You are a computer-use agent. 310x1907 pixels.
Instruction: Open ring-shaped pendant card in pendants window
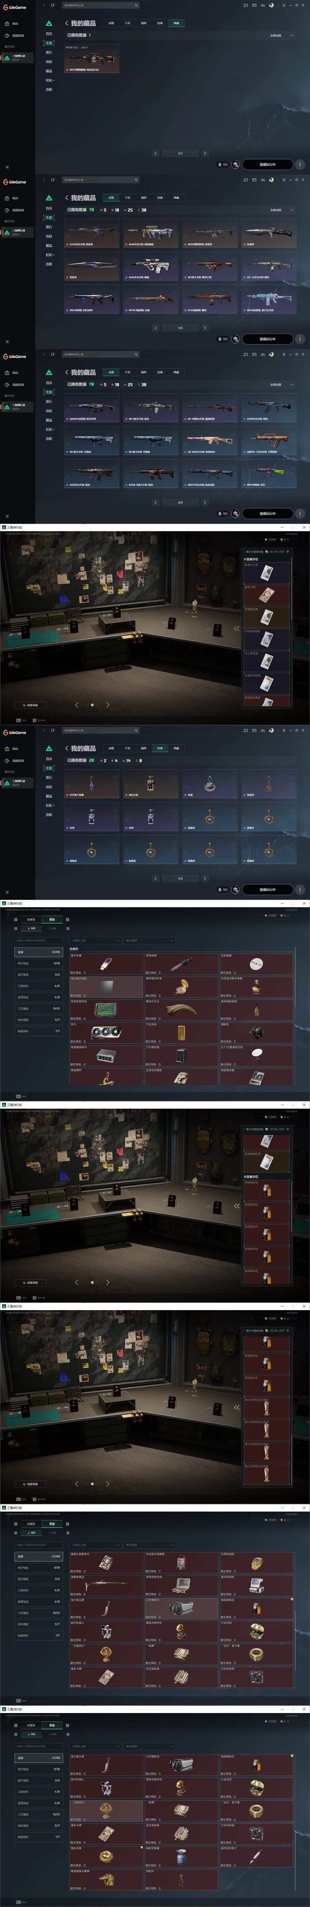click(210, 784)
